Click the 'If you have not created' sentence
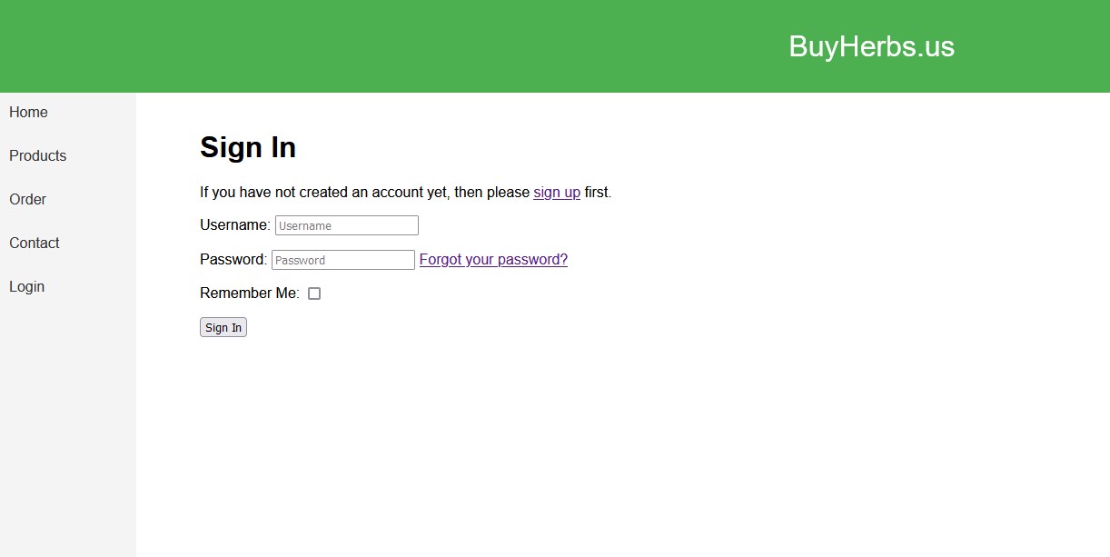Viewport: 1110px width, 557px height. point(363,193)
